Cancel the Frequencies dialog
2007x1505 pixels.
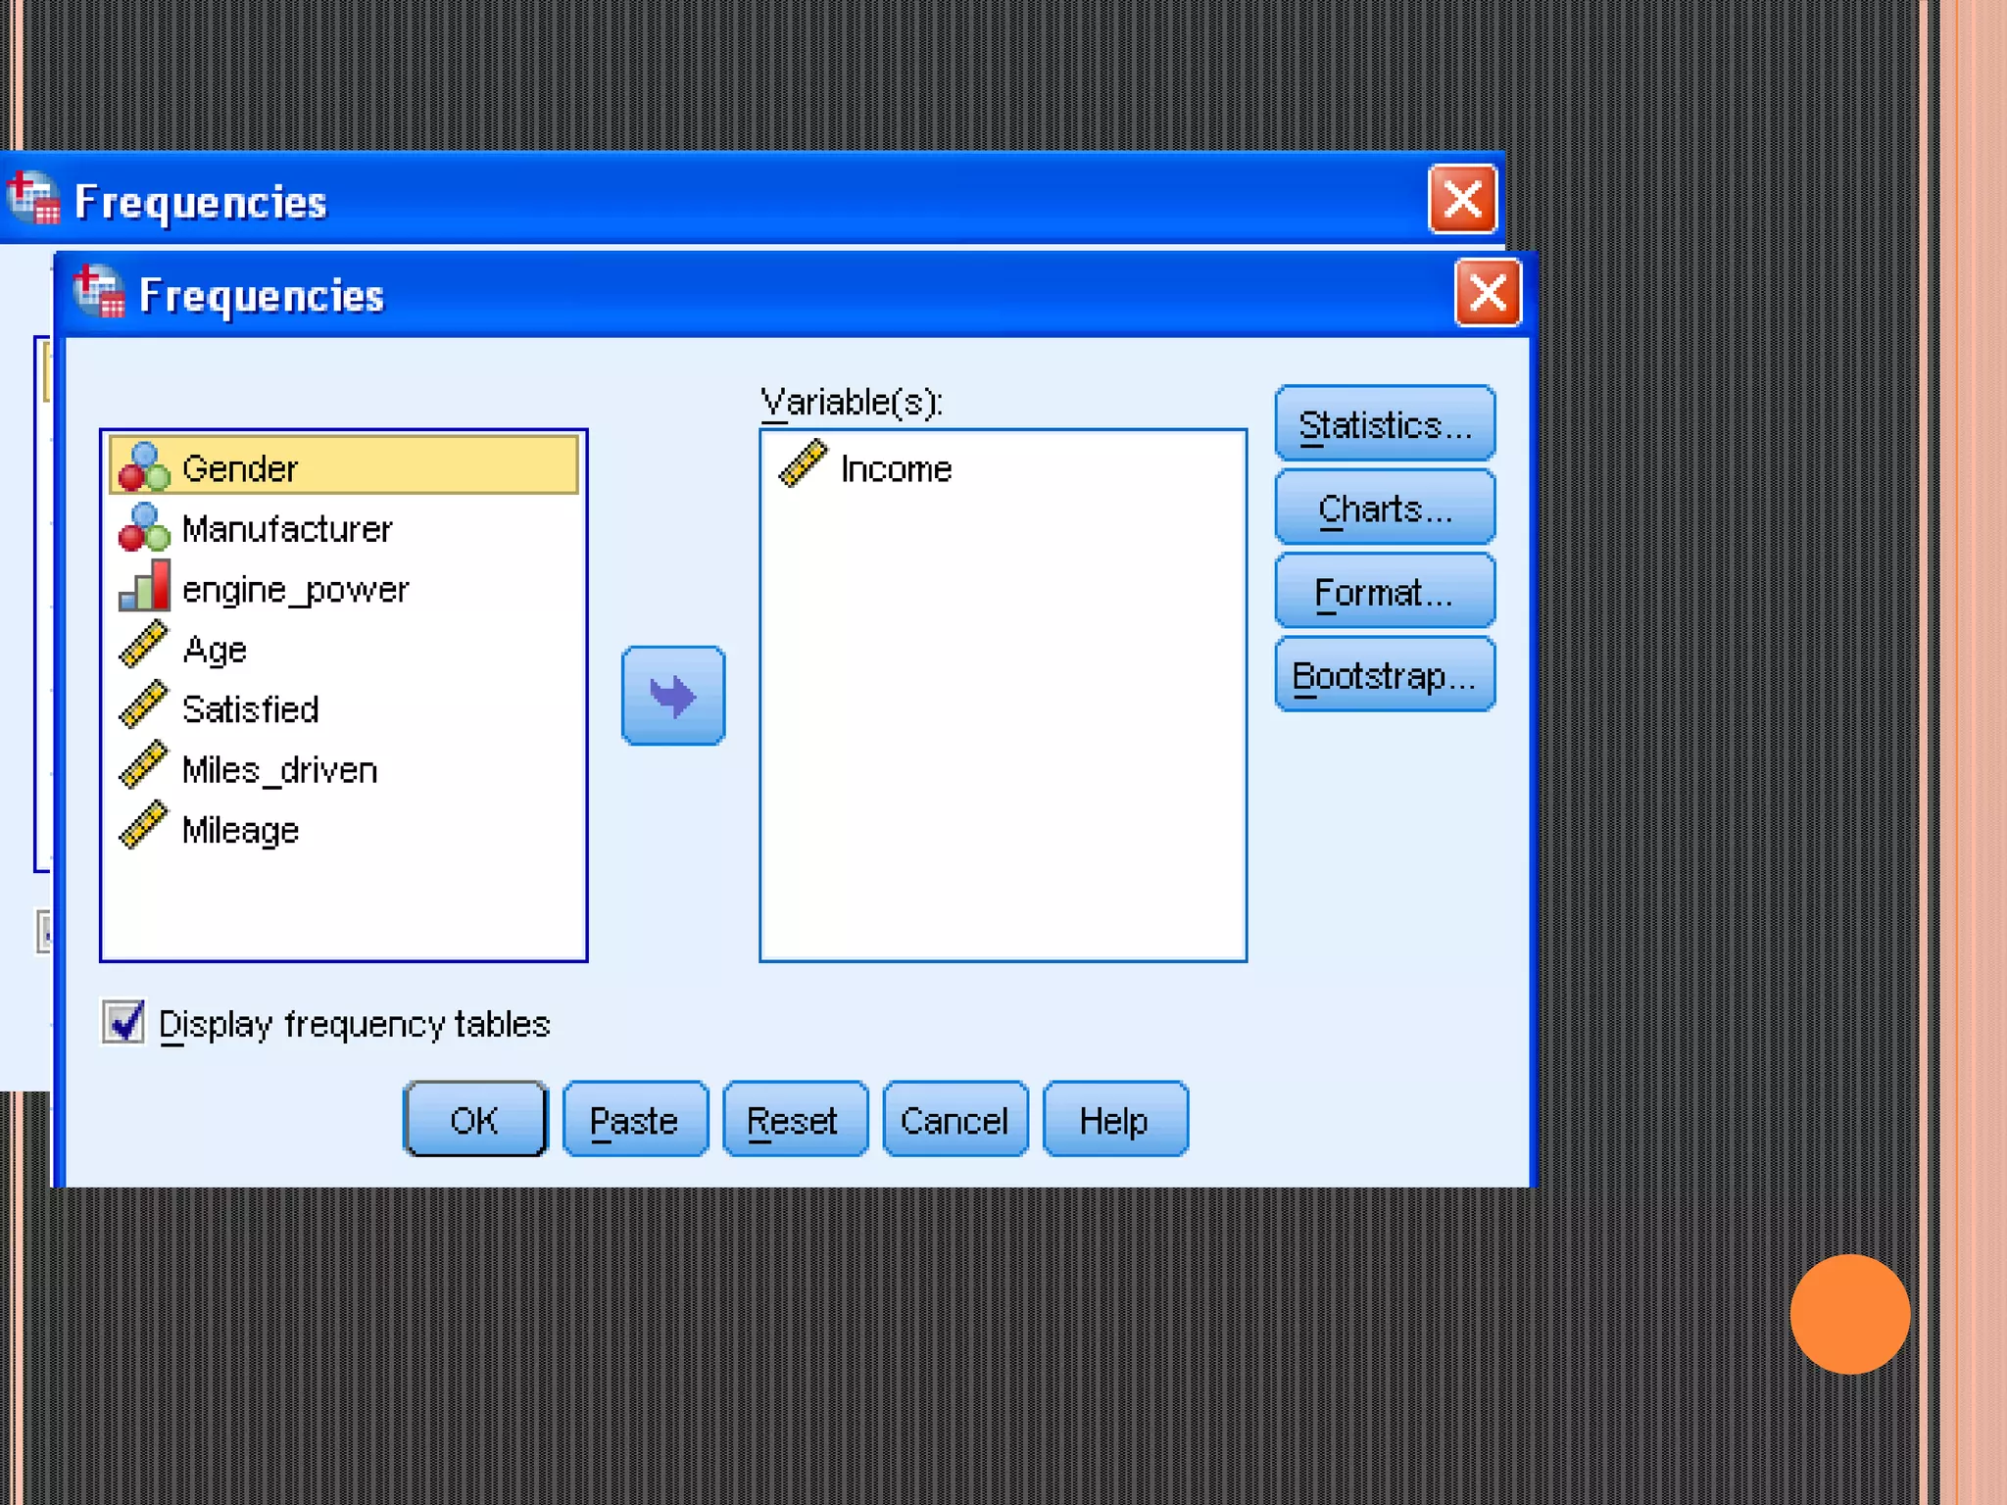[x=955, y=1120]
